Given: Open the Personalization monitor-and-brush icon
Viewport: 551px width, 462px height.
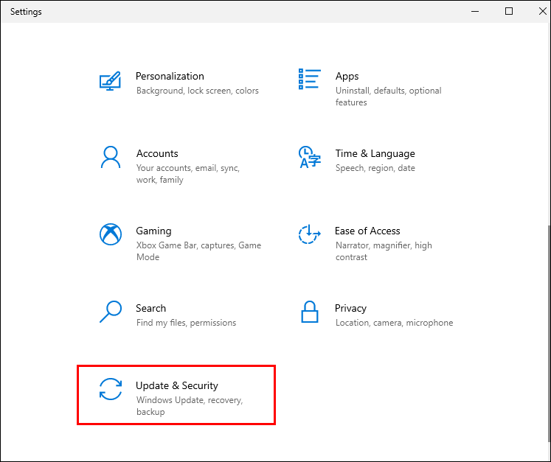Looking at the screenshot, I should (110, 81).
